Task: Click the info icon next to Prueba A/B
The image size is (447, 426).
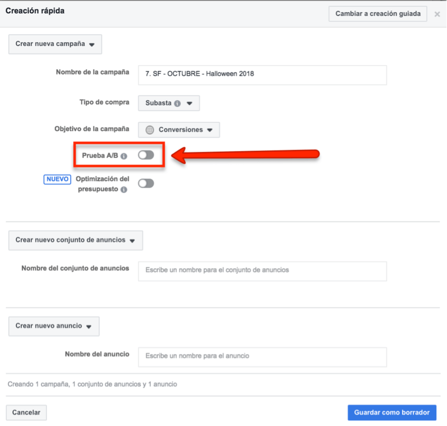Action: [124, 156]
